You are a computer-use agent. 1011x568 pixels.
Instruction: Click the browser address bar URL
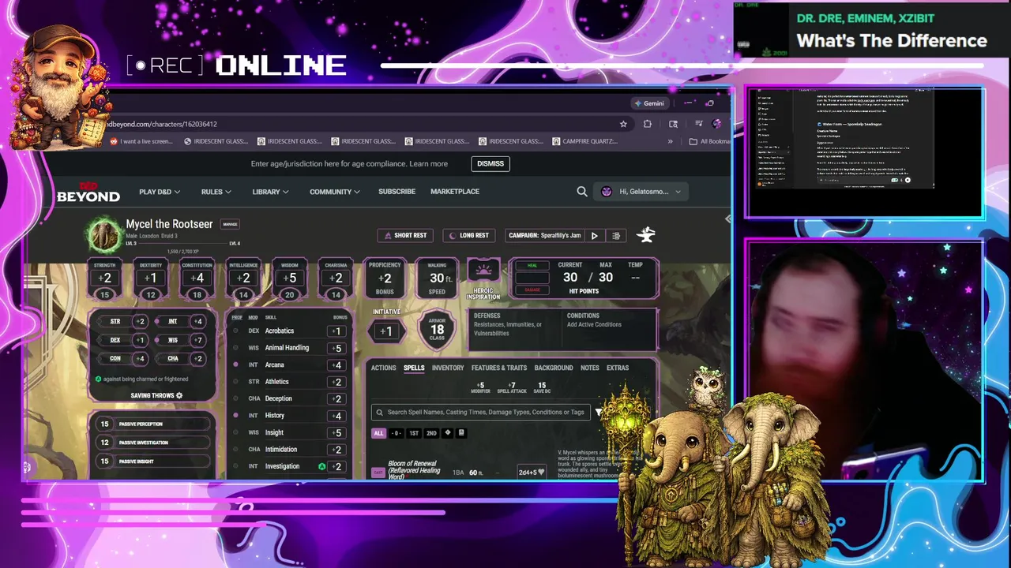point(161,124)
